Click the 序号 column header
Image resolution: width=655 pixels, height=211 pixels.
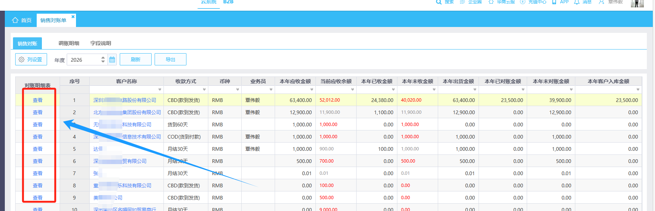pos(75,81)
